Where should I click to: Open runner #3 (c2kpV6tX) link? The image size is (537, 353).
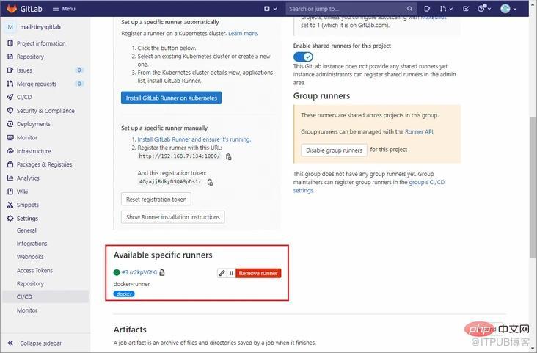point(139,272)
